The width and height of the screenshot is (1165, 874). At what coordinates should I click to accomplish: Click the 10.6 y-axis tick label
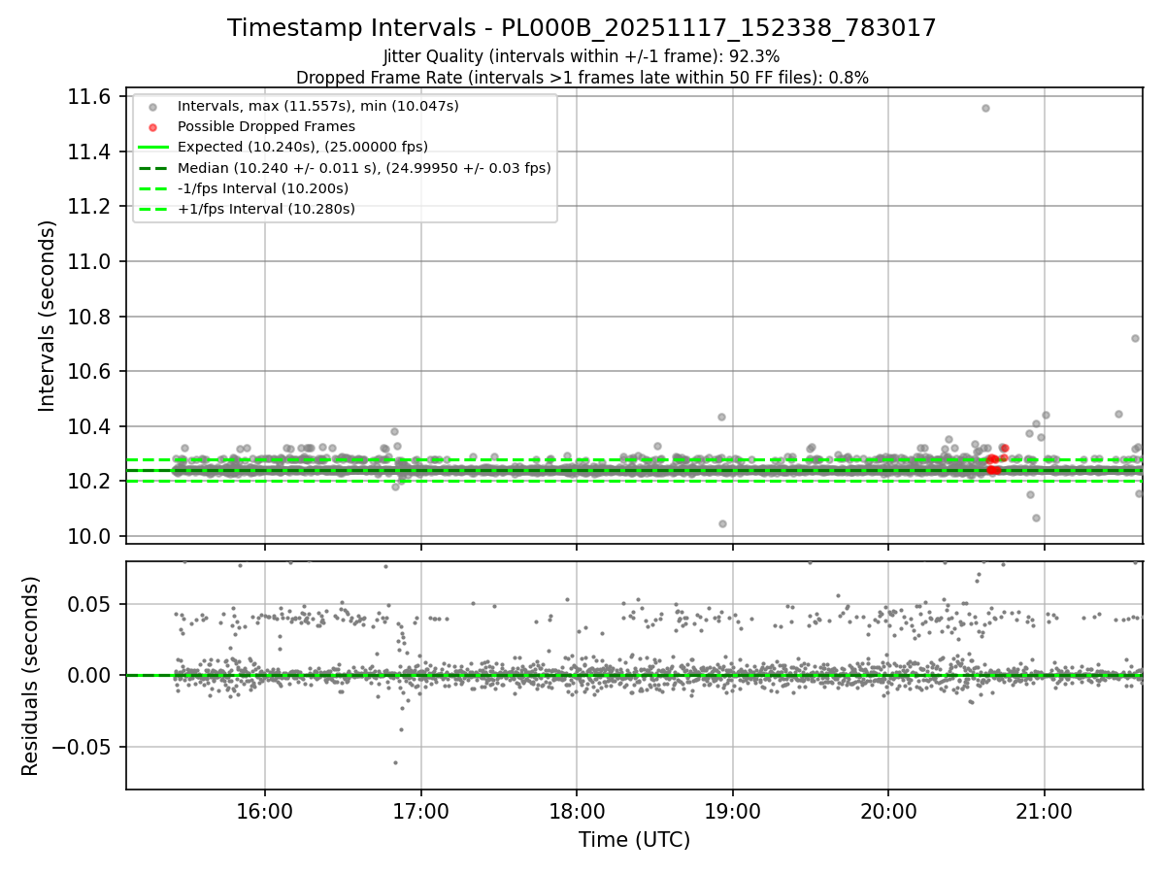click(91, 371)
